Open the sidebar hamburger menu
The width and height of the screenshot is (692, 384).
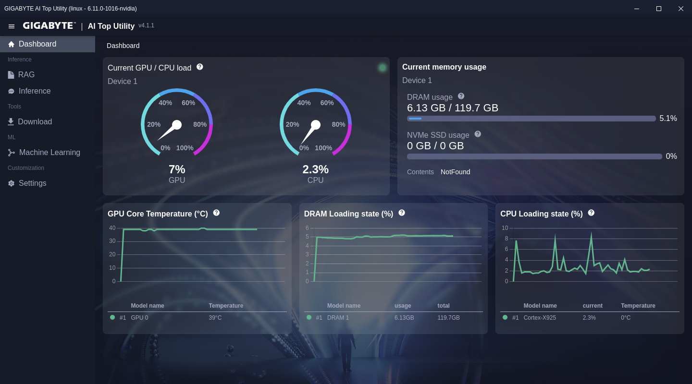coord(12,26)
